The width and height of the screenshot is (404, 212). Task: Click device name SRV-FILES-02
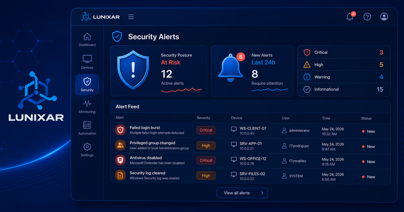252,174
